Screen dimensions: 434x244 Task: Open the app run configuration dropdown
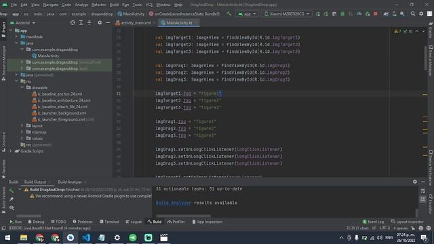coord(247,14)
